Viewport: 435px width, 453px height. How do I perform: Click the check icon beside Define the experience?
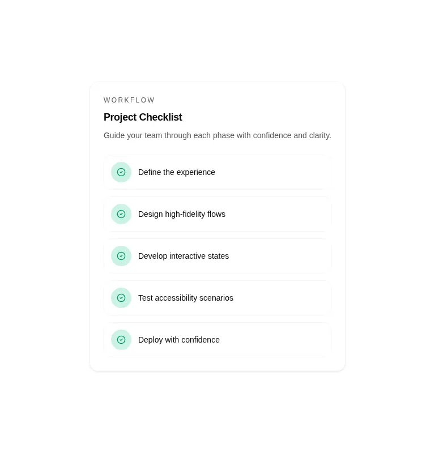(x=121, y=172)
